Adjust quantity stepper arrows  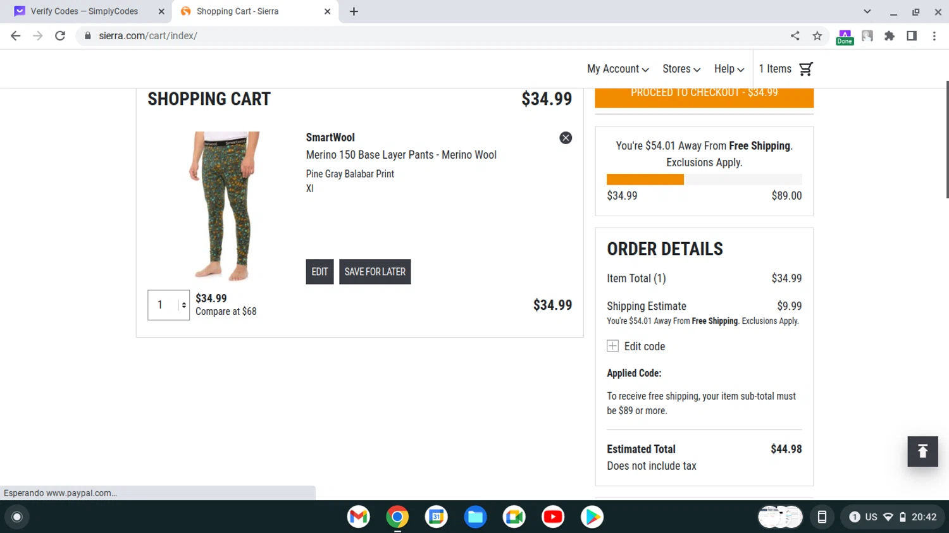point(184,305)
